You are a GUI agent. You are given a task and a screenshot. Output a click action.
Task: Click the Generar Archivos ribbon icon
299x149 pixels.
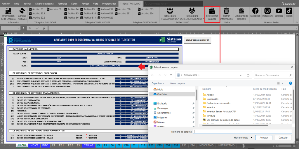22,14
